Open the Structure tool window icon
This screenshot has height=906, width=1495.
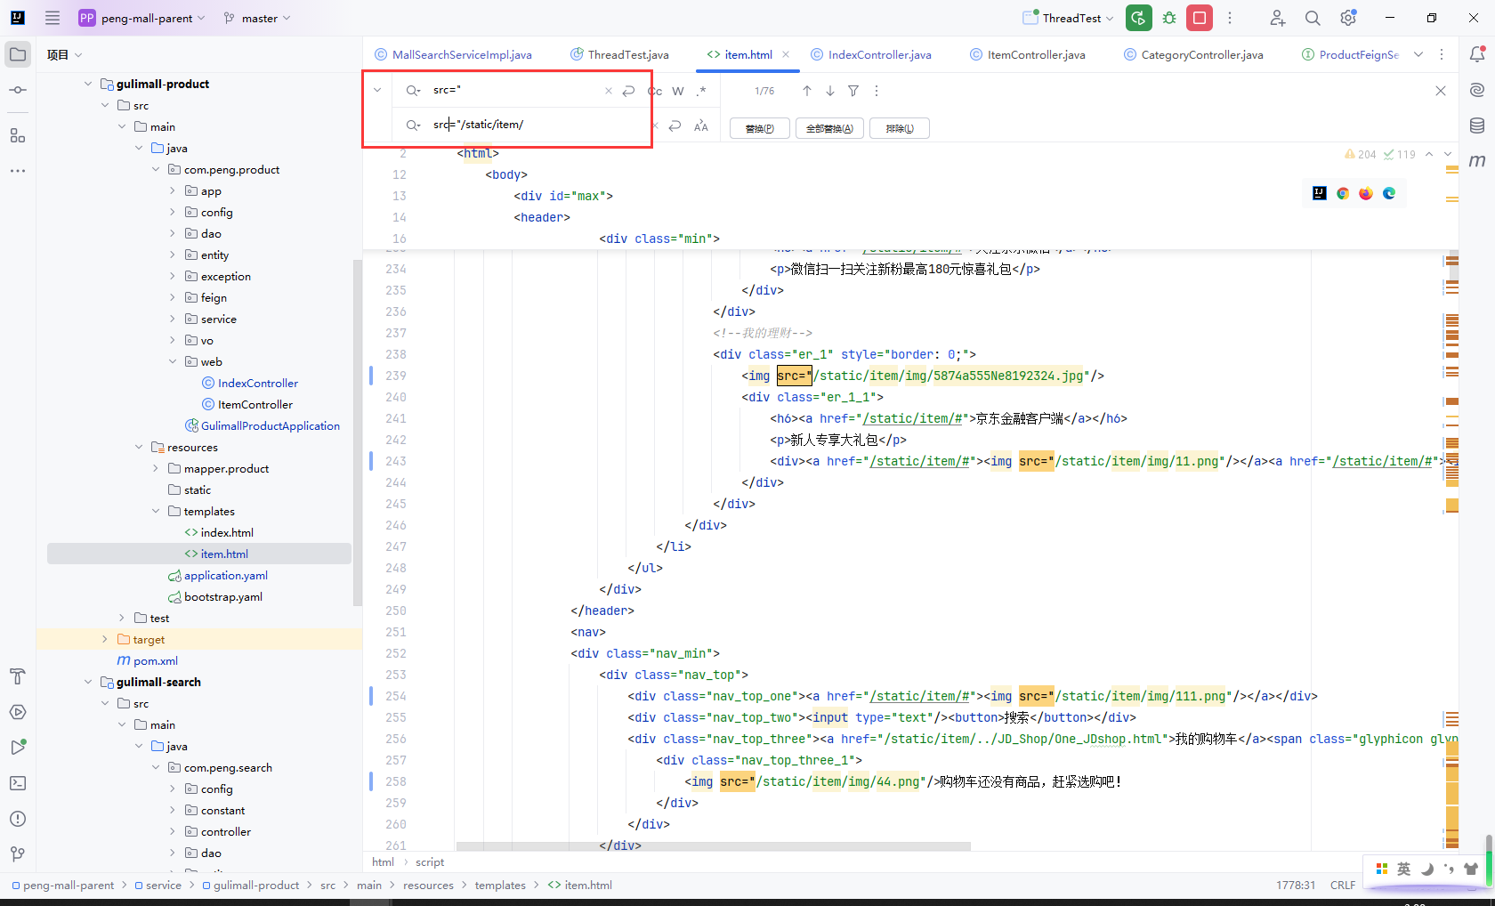tap(18, 135)
